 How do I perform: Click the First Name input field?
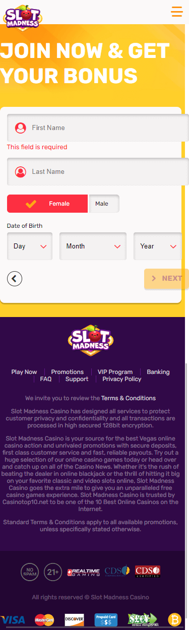tap(98, 128)
